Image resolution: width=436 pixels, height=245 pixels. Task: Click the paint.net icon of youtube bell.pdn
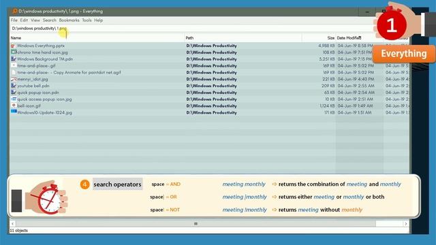(x=14, y=86)
